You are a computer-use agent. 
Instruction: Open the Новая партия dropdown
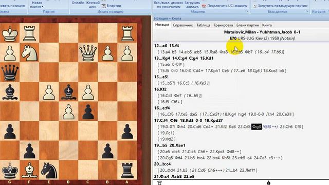point(36,5)
